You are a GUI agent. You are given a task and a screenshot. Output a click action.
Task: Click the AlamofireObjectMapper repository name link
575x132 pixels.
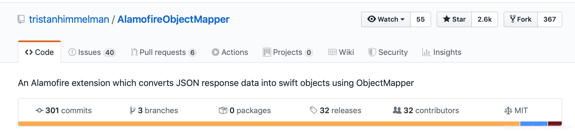click(x=173, y=19)
